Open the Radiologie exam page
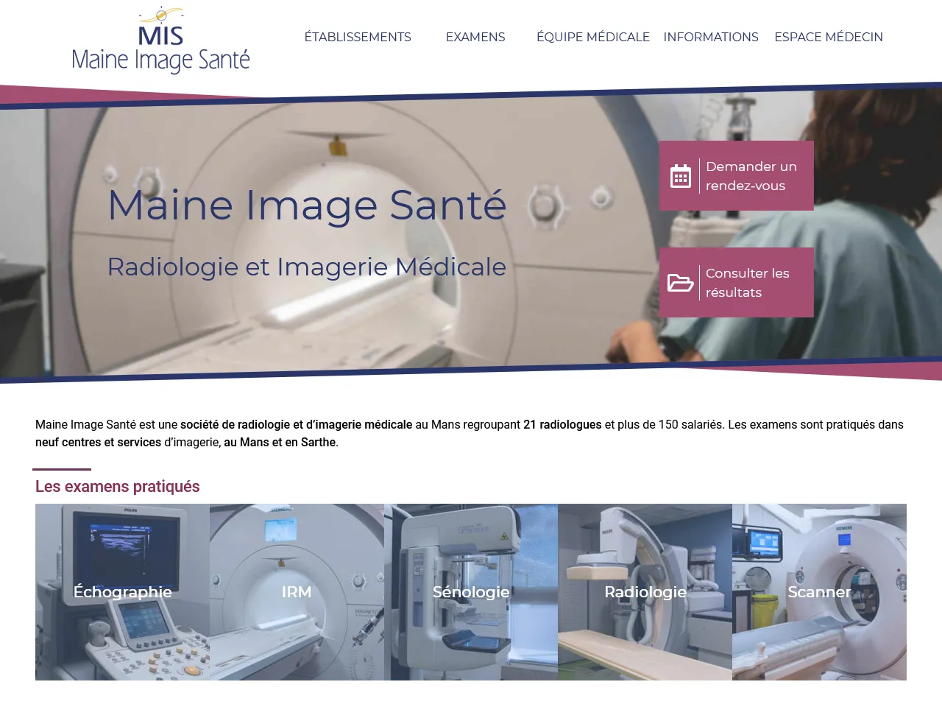Screen dimensions: 942x707 coord(645,591)
